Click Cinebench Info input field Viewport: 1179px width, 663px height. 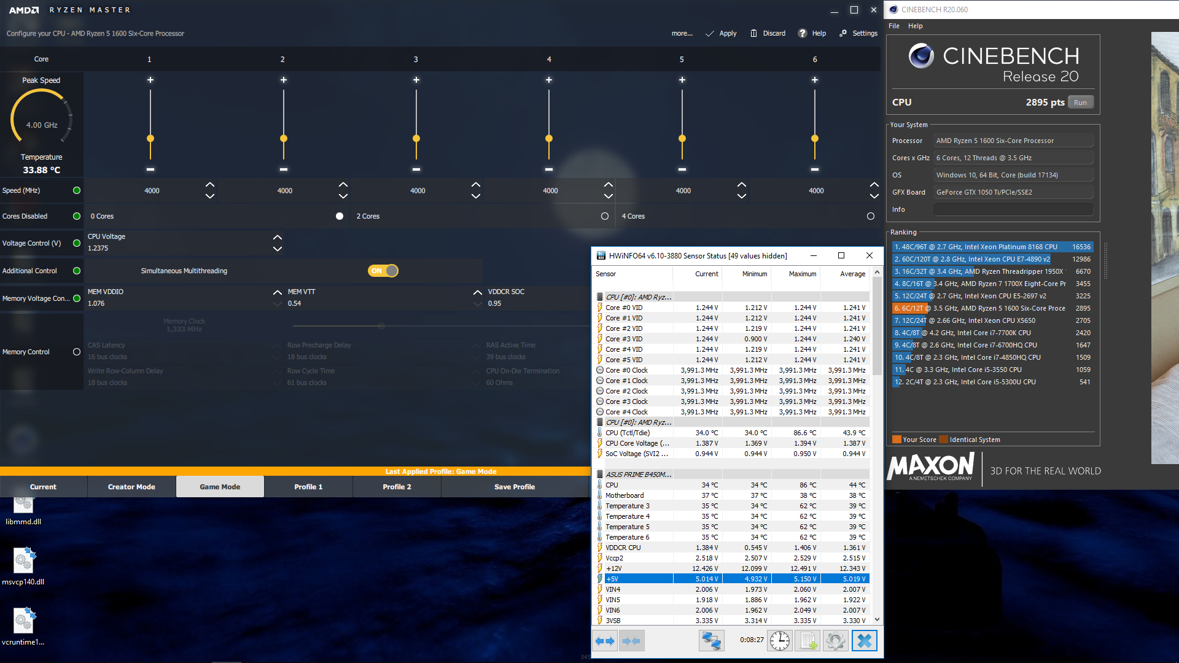[x=1013, y=209]
